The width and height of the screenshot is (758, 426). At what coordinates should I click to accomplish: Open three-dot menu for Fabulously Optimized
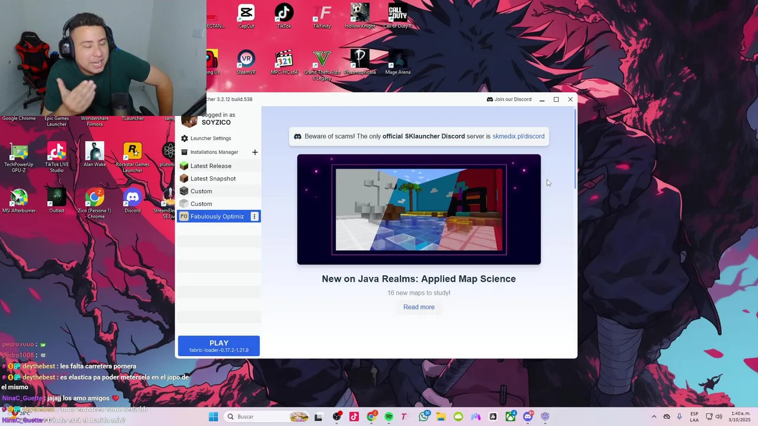(254, 217)
